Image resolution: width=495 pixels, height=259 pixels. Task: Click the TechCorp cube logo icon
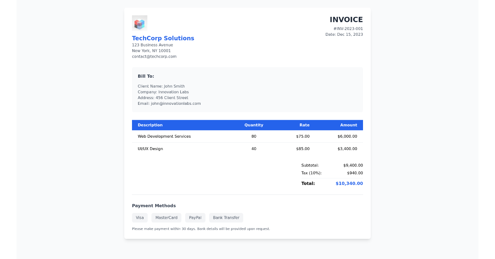pyautogui.click(x=139, y=23)
